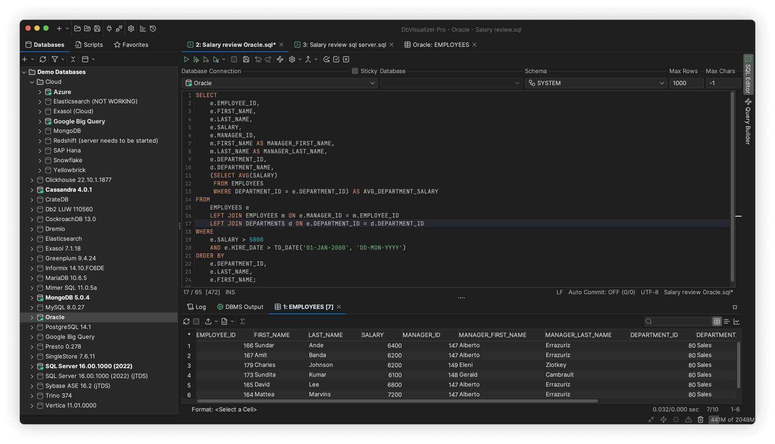Enable the Sticky Database checkbox
Image resolution: width=775 pixels, height=444 pixels.
[x=355, y=71]
